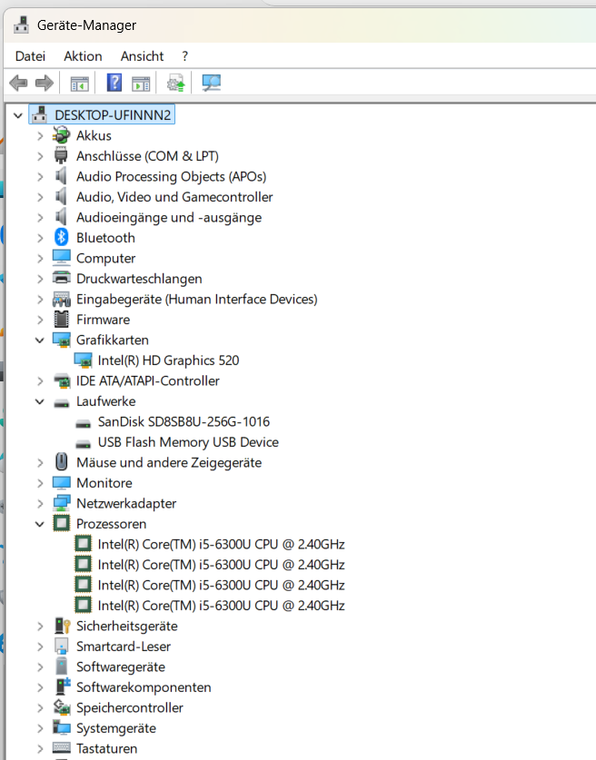Collapse the Laufwerke category
Screen dimensions: 596x760
pyautogui.click(x=40, y=402)
